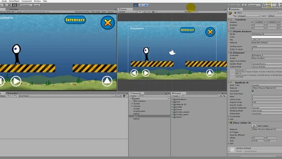Click the jump up-arrow control in Game view

107,81
